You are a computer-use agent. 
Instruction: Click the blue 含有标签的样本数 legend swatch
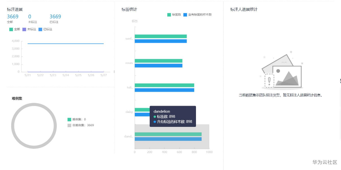pyautogui.click(x=185, y=15)
